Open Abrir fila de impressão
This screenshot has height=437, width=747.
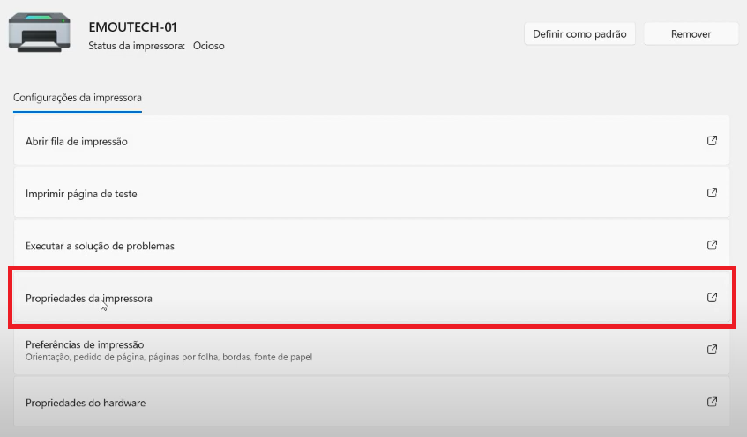[371, 141]
